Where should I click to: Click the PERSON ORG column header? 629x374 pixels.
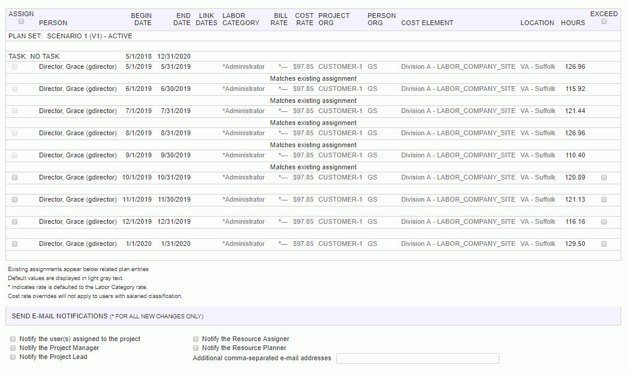tap(381, 19)
